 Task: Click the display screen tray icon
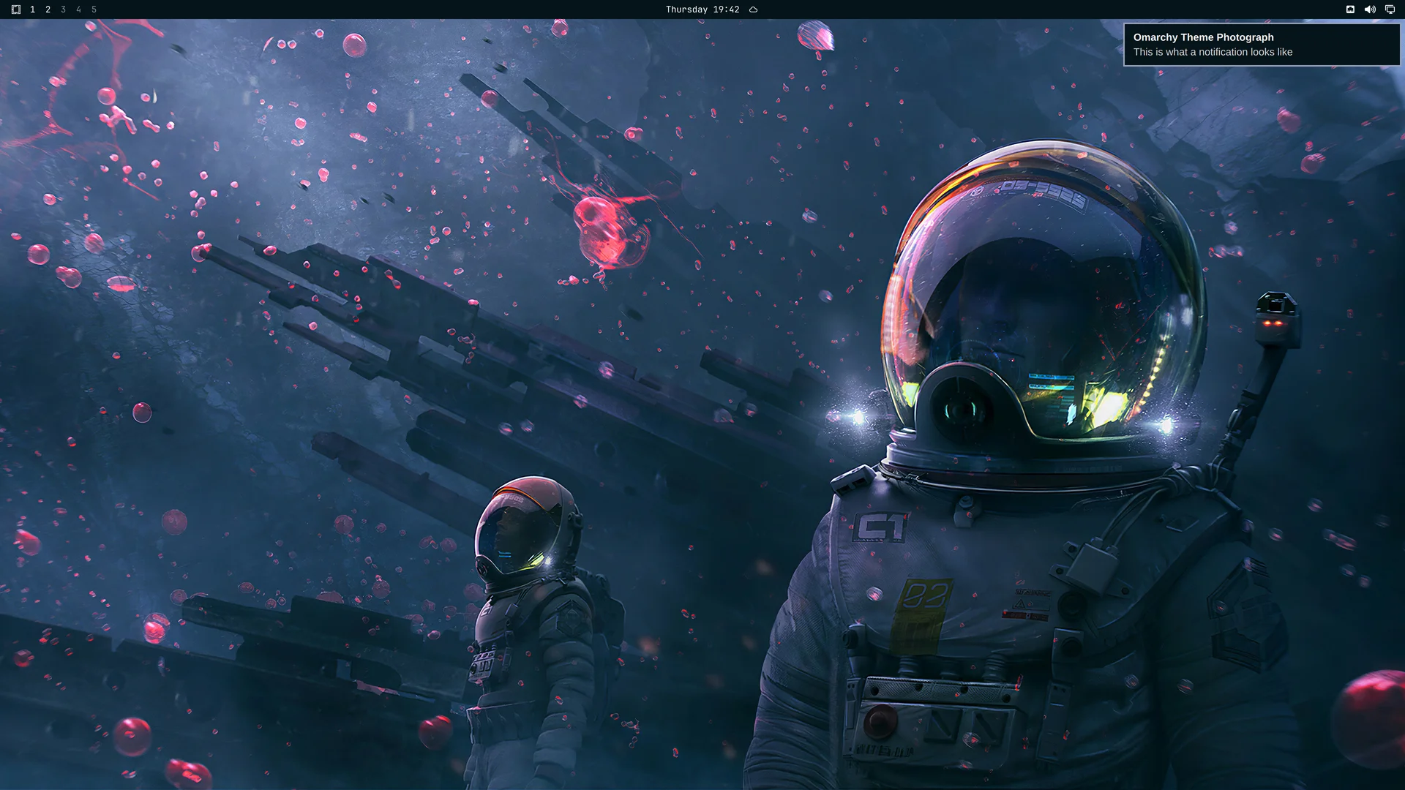[1390, 10]
